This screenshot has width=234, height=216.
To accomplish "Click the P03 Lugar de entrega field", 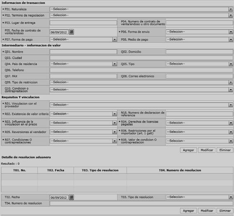I will [83, 23].
